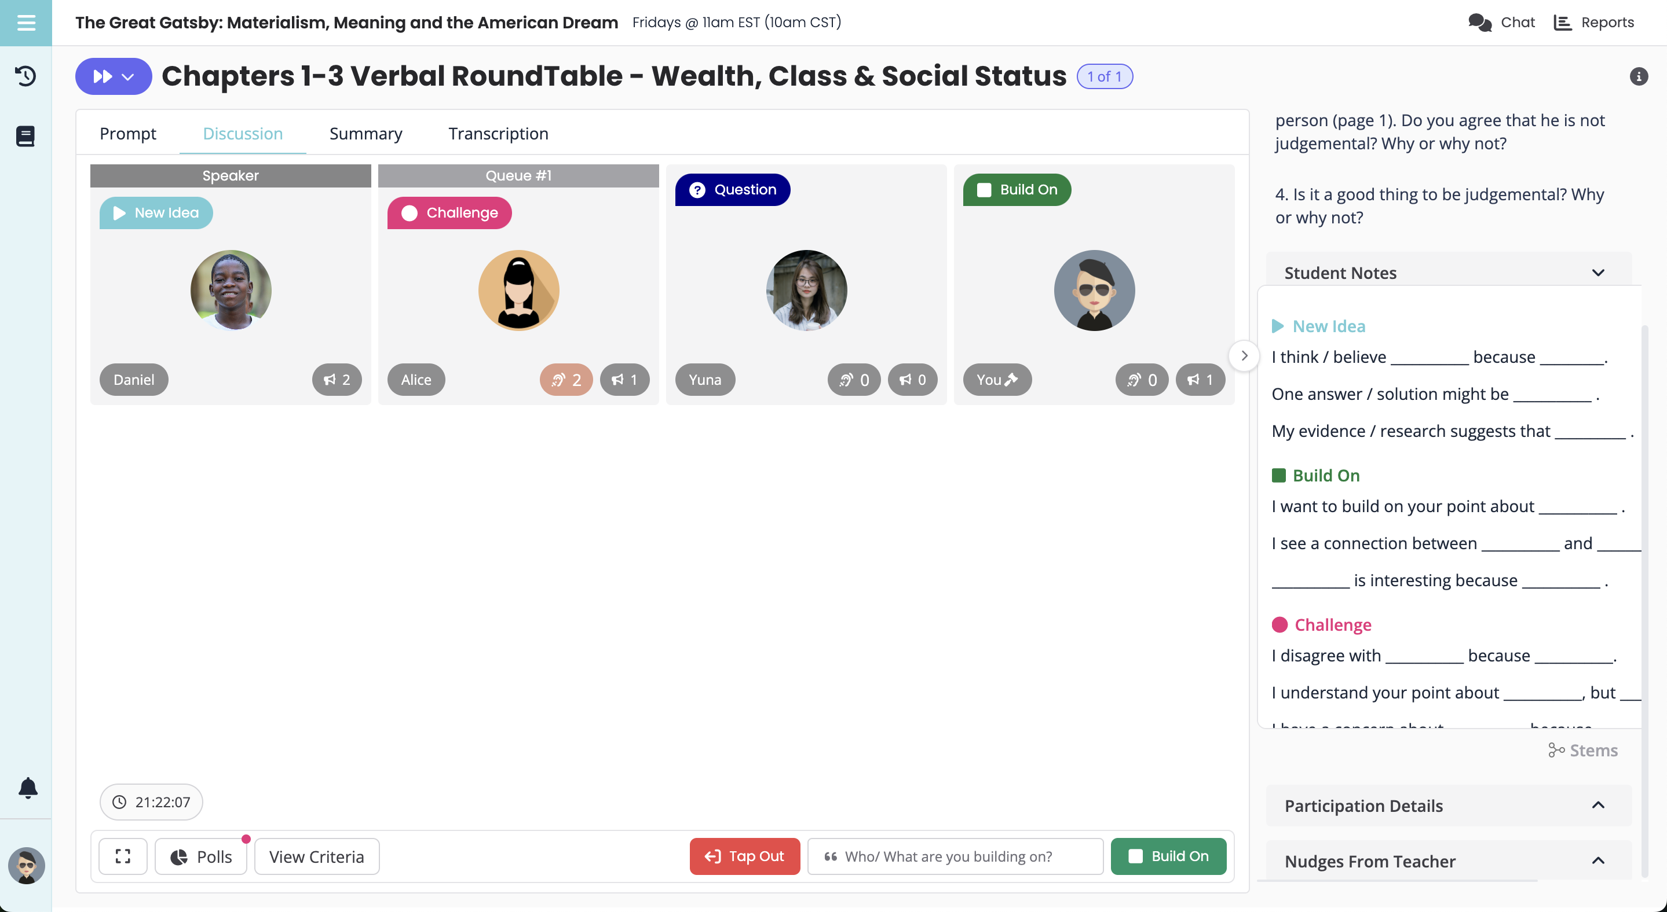Switch to the Summary tab
The height and width of the screenshot is (912, 1667).
365,134
